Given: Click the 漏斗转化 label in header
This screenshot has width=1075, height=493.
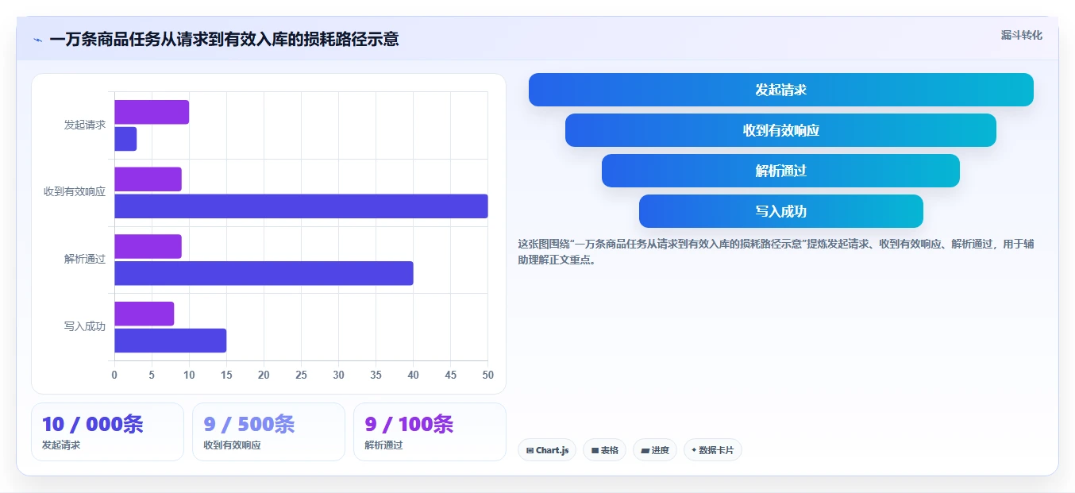Looking at the screenshot, I should click(1021, 35).
